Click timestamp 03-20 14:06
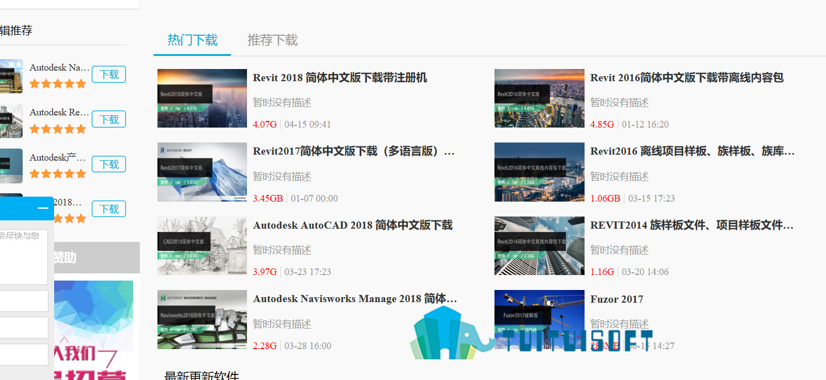The height and width of the screenshot is (380, 826). (645, 272)
